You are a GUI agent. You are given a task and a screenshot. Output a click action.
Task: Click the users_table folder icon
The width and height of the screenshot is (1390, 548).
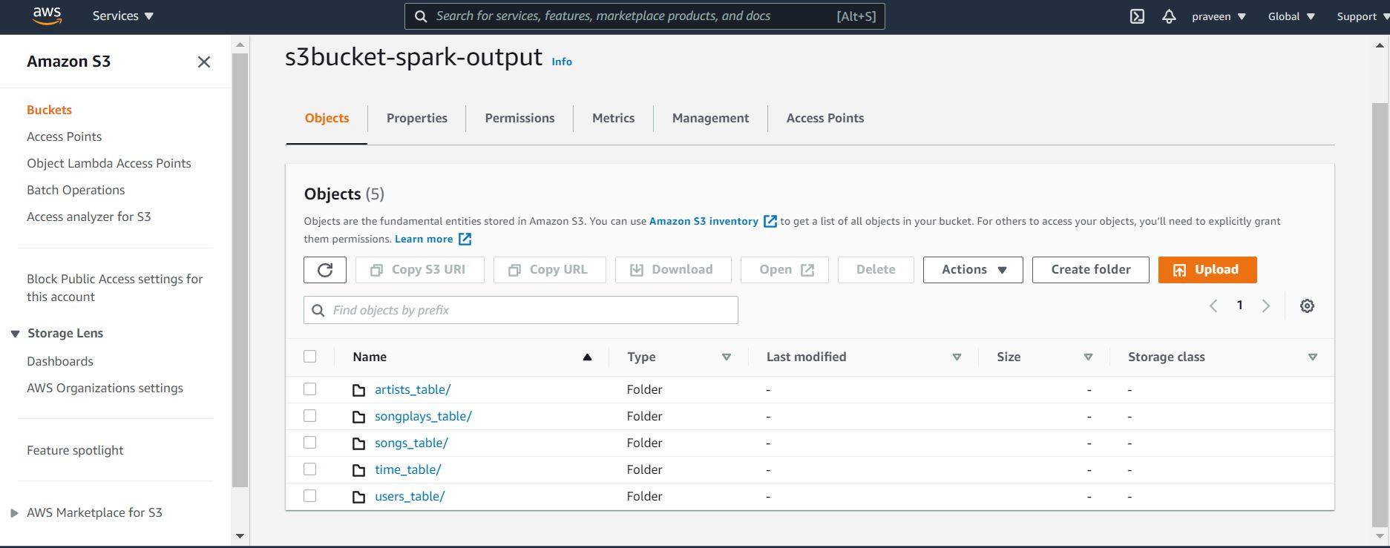(358, 497)
